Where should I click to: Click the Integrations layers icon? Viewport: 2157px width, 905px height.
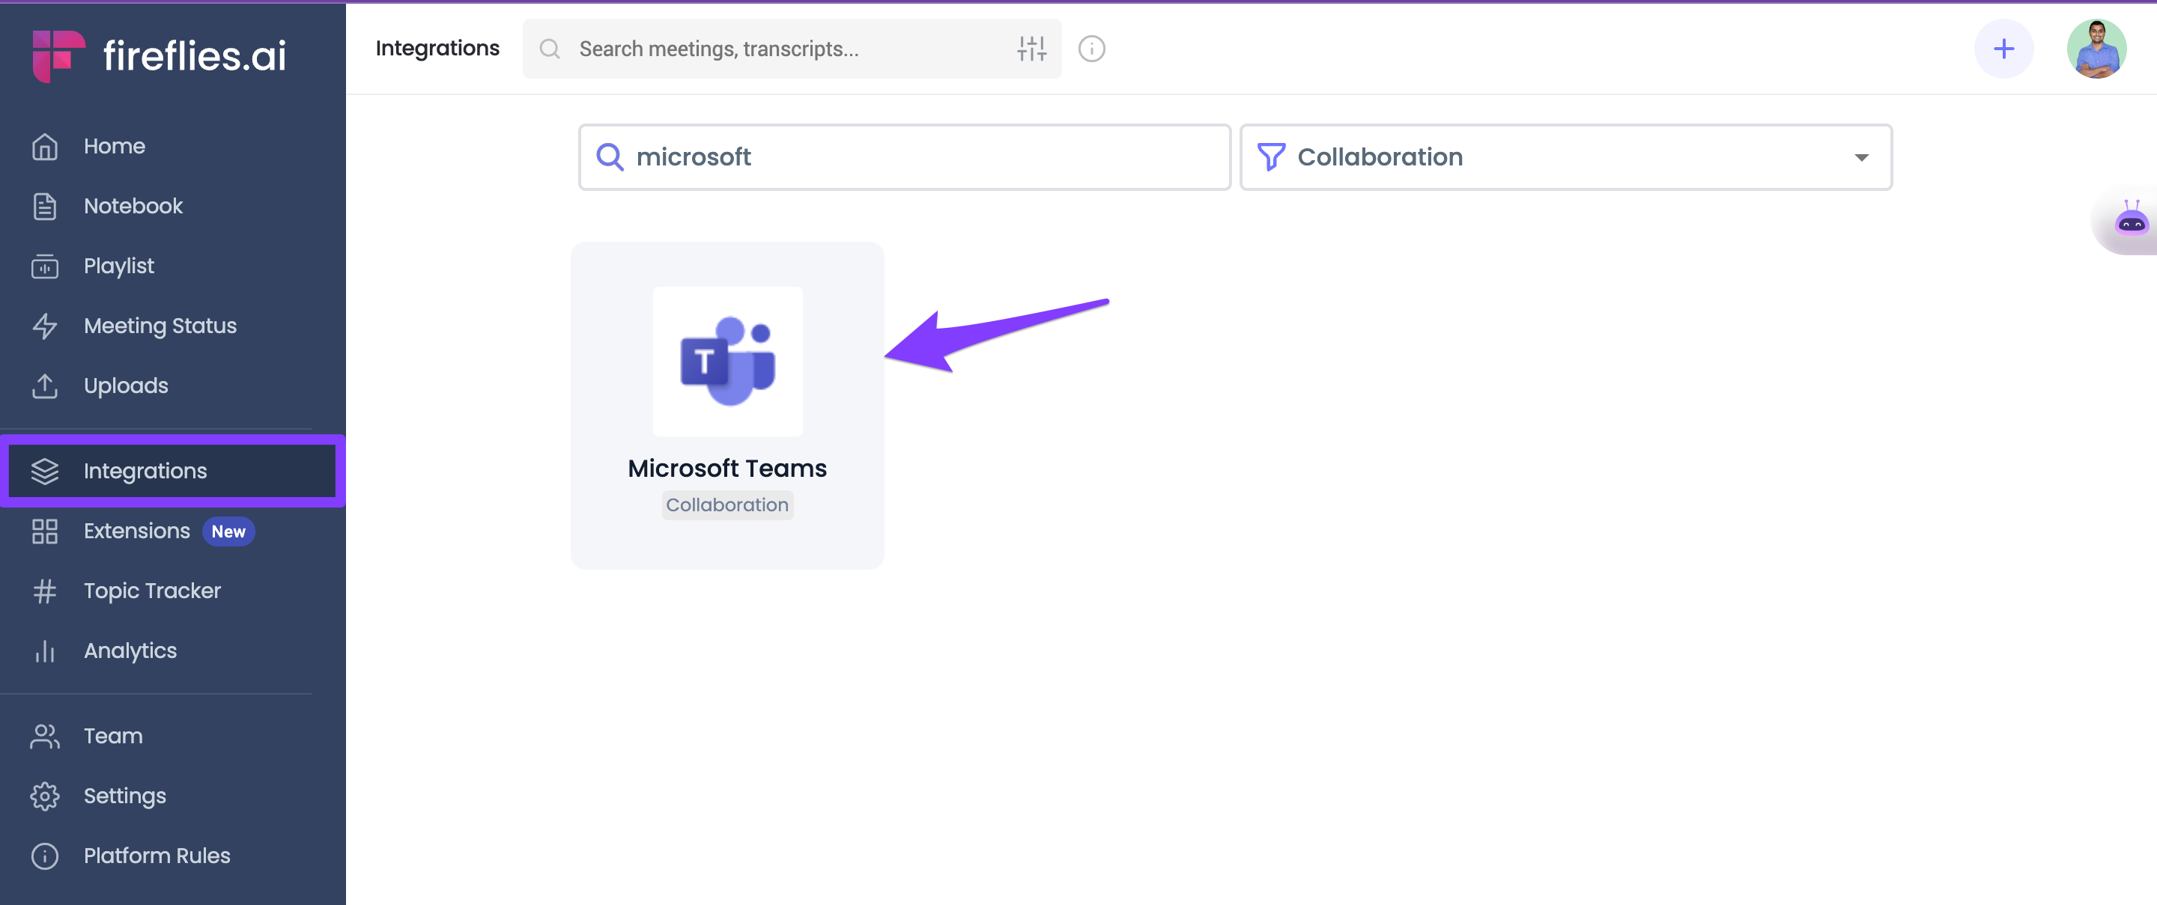pos(44,472)
